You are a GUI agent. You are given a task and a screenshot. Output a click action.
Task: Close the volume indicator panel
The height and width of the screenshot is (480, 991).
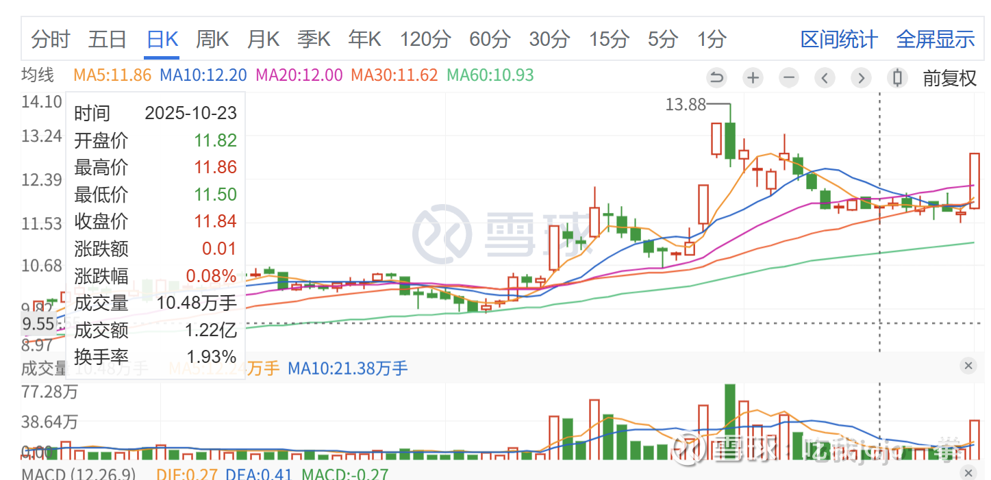(x=968, y=366)
